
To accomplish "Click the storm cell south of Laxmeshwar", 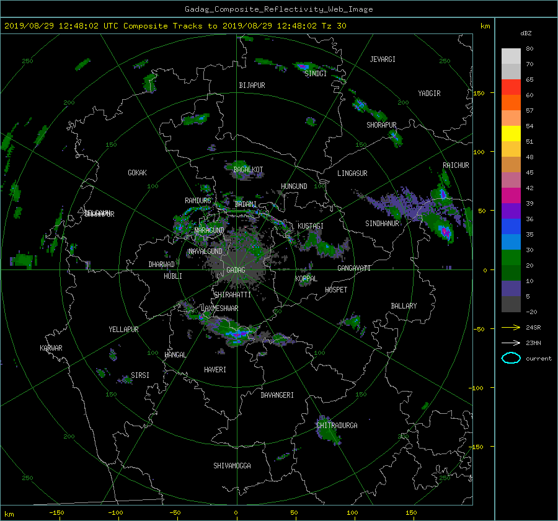I will pyautogui.click(x=237, y=335).
